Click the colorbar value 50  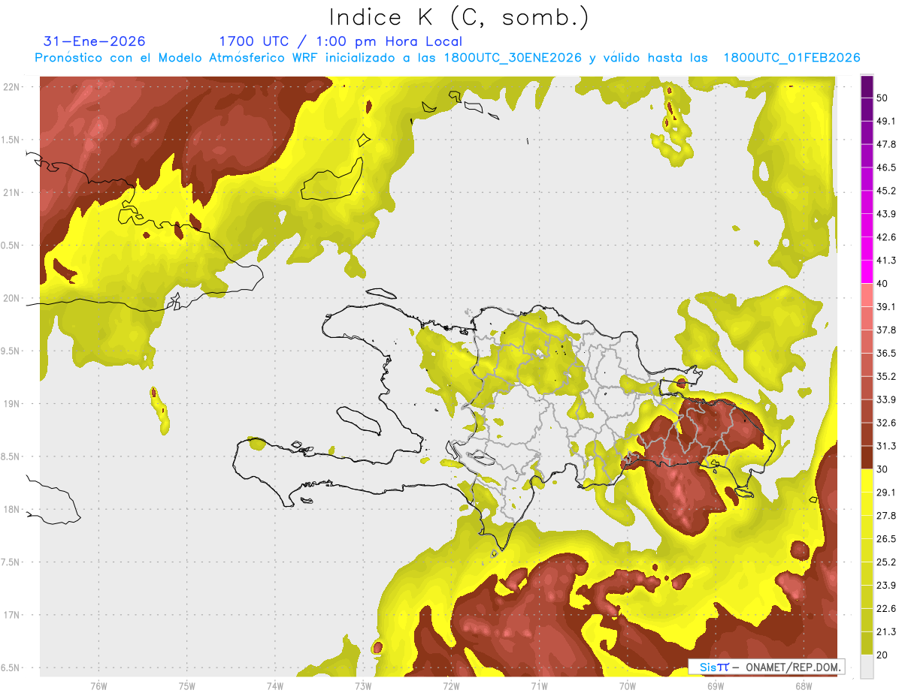click(x=882, y=98)
